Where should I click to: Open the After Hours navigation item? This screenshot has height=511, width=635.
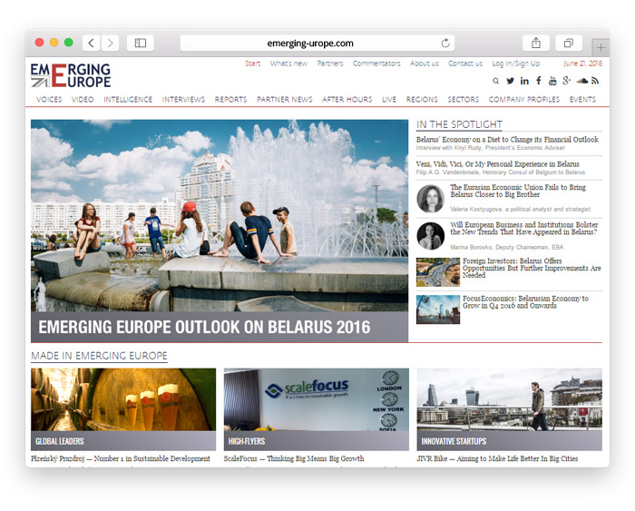pyautogui.click(x=347, y=99)
